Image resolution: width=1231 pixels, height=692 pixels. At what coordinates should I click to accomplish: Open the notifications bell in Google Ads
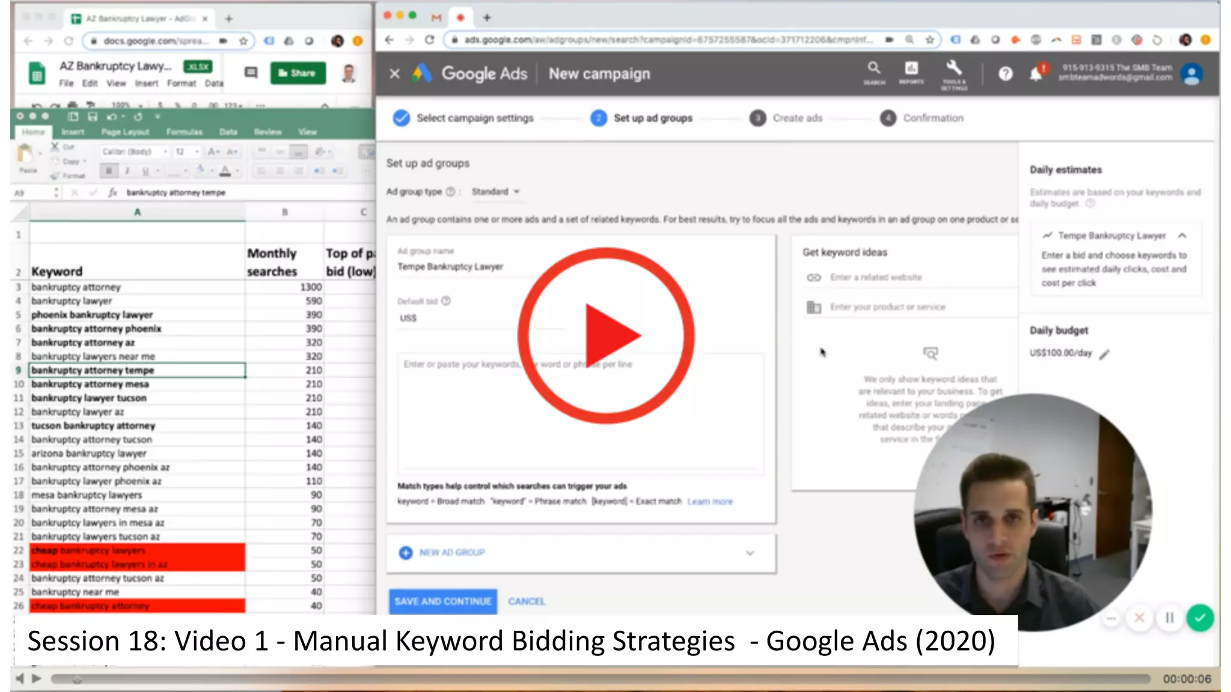click(1036, 74)
